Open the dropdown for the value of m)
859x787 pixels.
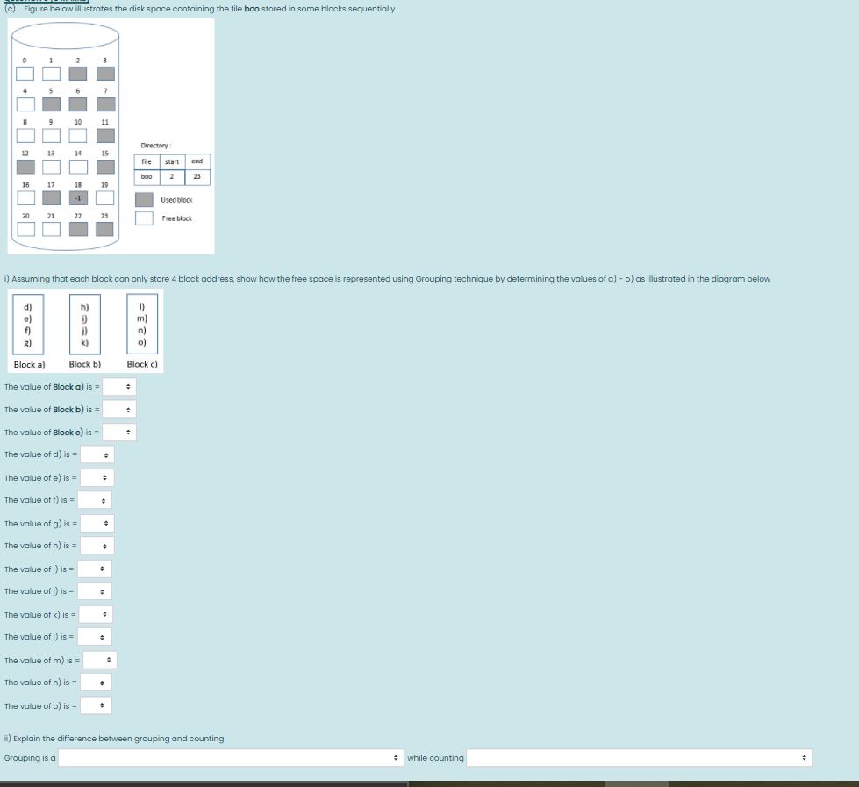(98, 660)
